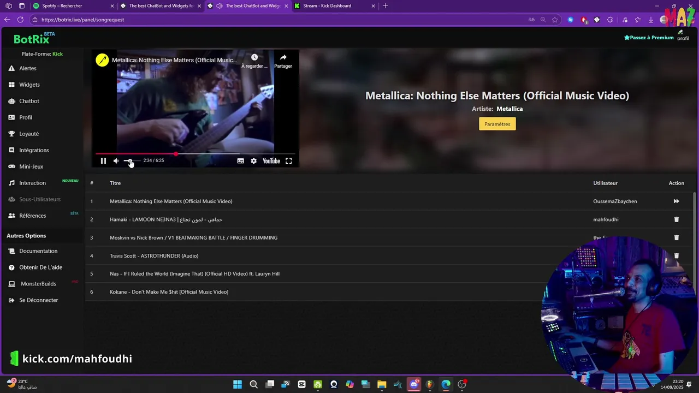699x393 pixels.
Task: Click song queue scrollbar
Action: point(695,246)
